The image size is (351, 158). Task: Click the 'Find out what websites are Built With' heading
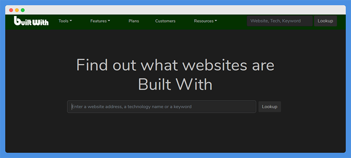175,75
